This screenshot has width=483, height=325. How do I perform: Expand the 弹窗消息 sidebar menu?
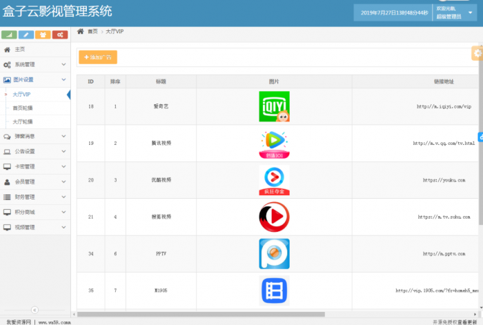click(35, 137)
